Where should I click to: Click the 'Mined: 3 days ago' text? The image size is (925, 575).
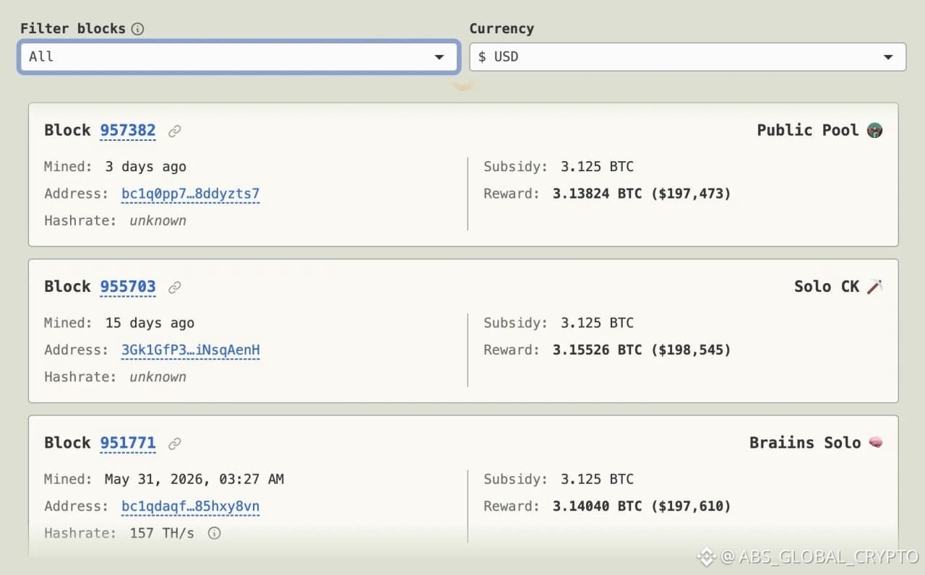tap(116, 167)
